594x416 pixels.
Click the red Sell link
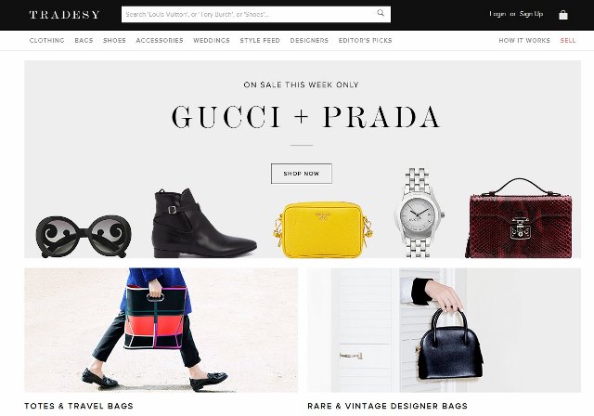pyautogui.click(x=568, y=41)
